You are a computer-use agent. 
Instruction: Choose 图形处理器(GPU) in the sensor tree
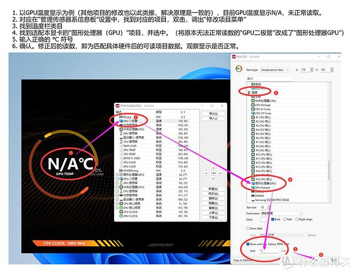point(264,183)
